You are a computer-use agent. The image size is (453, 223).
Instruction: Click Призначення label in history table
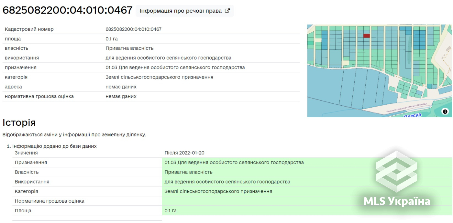31,163
